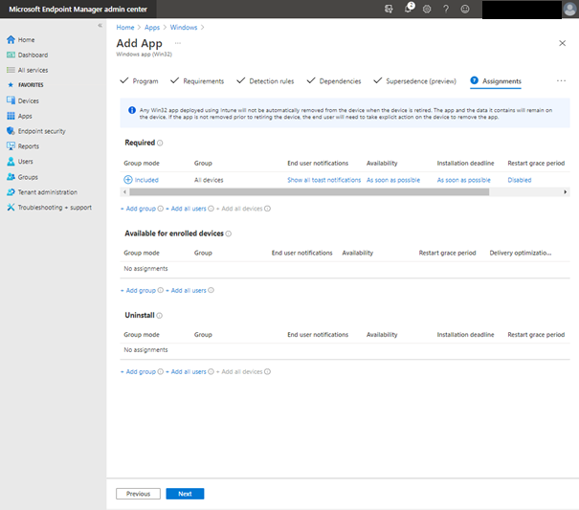Click Add group under Uninstall

(x=139, y=371)
